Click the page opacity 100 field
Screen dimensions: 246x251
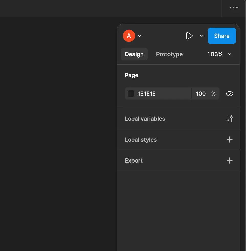[201, 94]
